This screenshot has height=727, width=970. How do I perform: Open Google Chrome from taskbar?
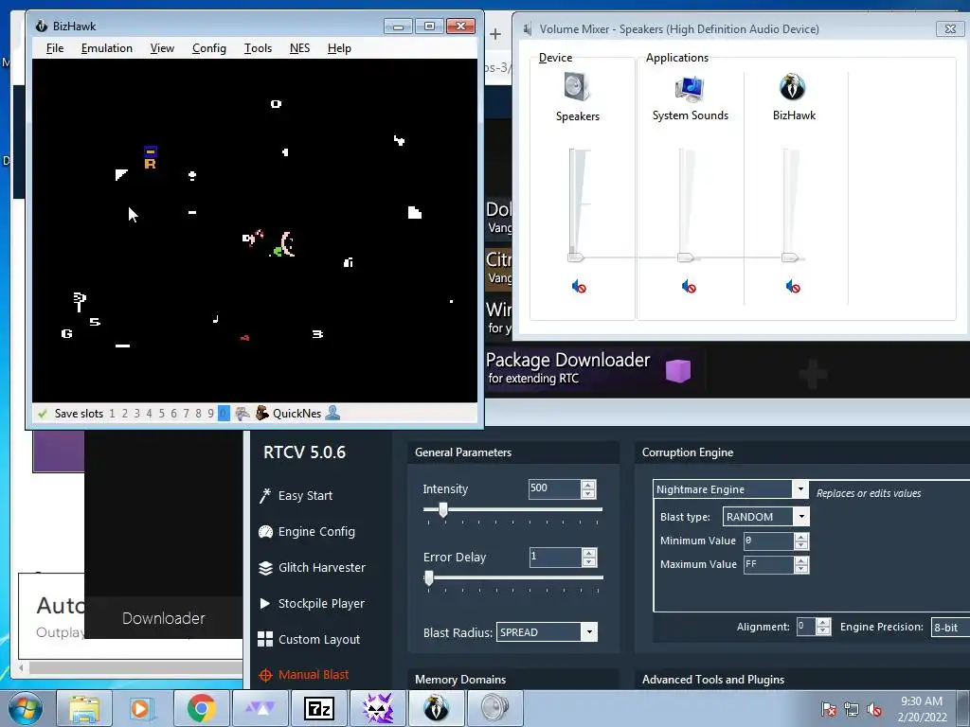point(201,708)
